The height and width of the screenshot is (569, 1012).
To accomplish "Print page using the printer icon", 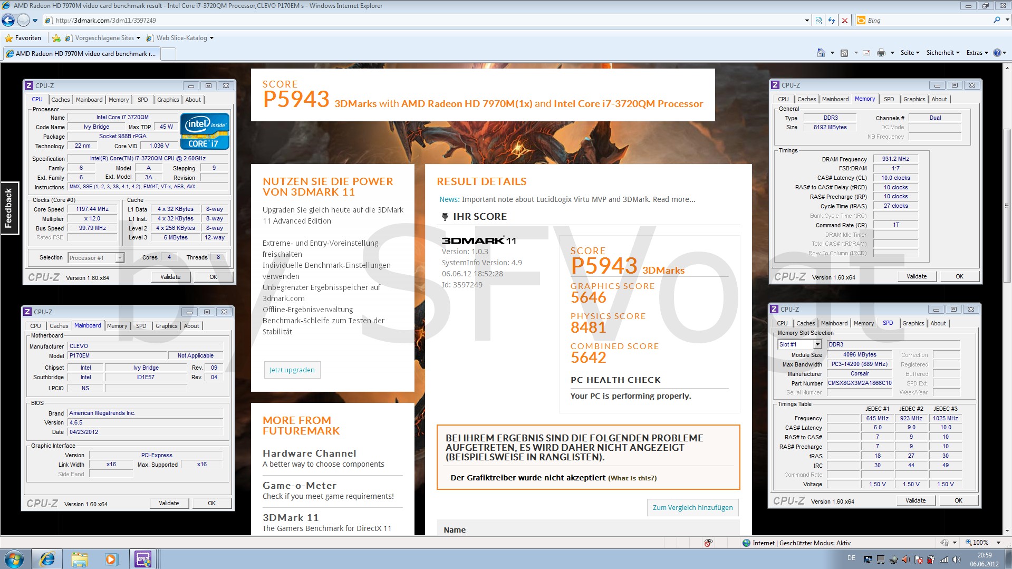I will pos(881,53).
